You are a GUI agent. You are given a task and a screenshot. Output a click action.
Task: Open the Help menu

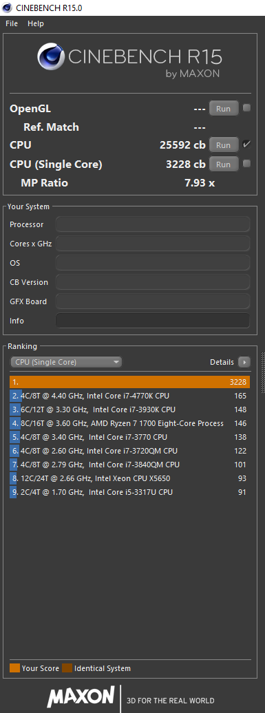[x=36, y=23]
